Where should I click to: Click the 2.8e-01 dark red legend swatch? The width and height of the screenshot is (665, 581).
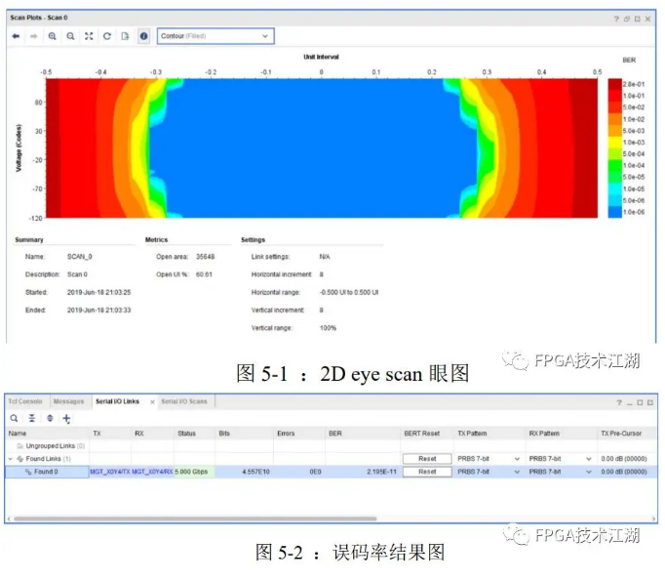click(x=614, y=85)
